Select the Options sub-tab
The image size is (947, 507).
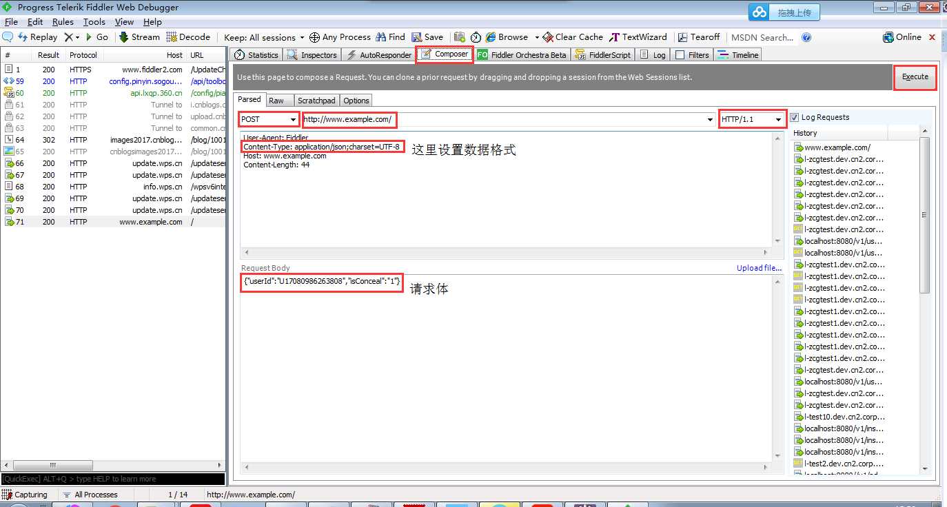pyautogui.click(x=356, y=101)
